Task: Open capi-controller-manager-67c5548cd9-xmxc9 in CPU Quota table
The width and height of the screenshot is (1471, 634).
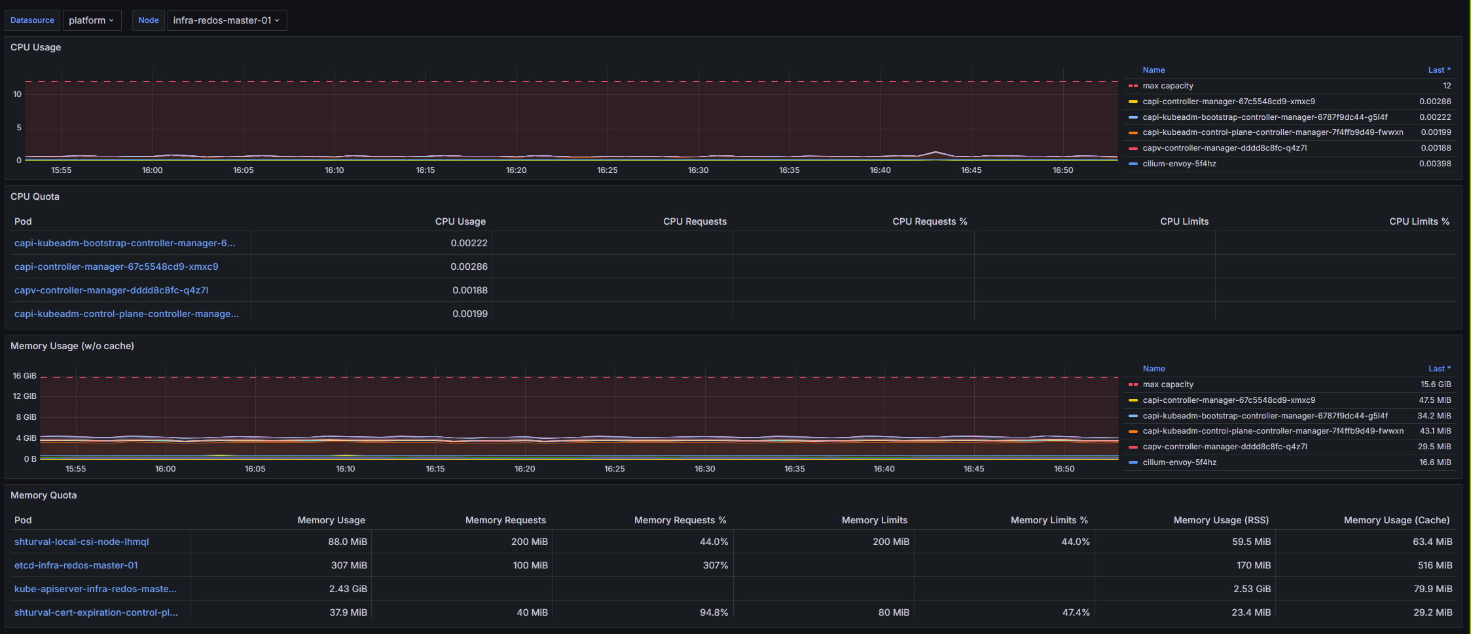Action: [117, 267]
